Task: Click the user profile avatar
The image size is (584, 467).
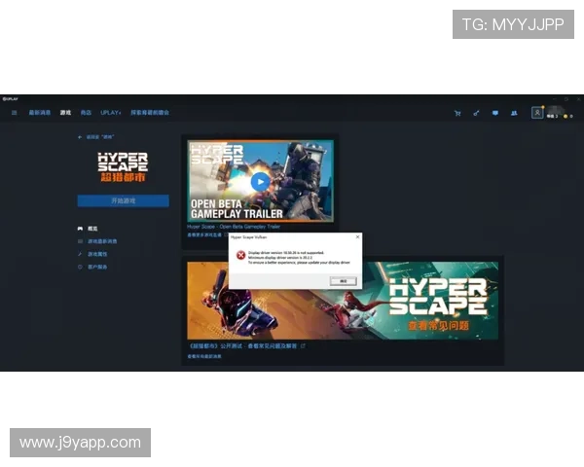Action: tap(537, 113)
